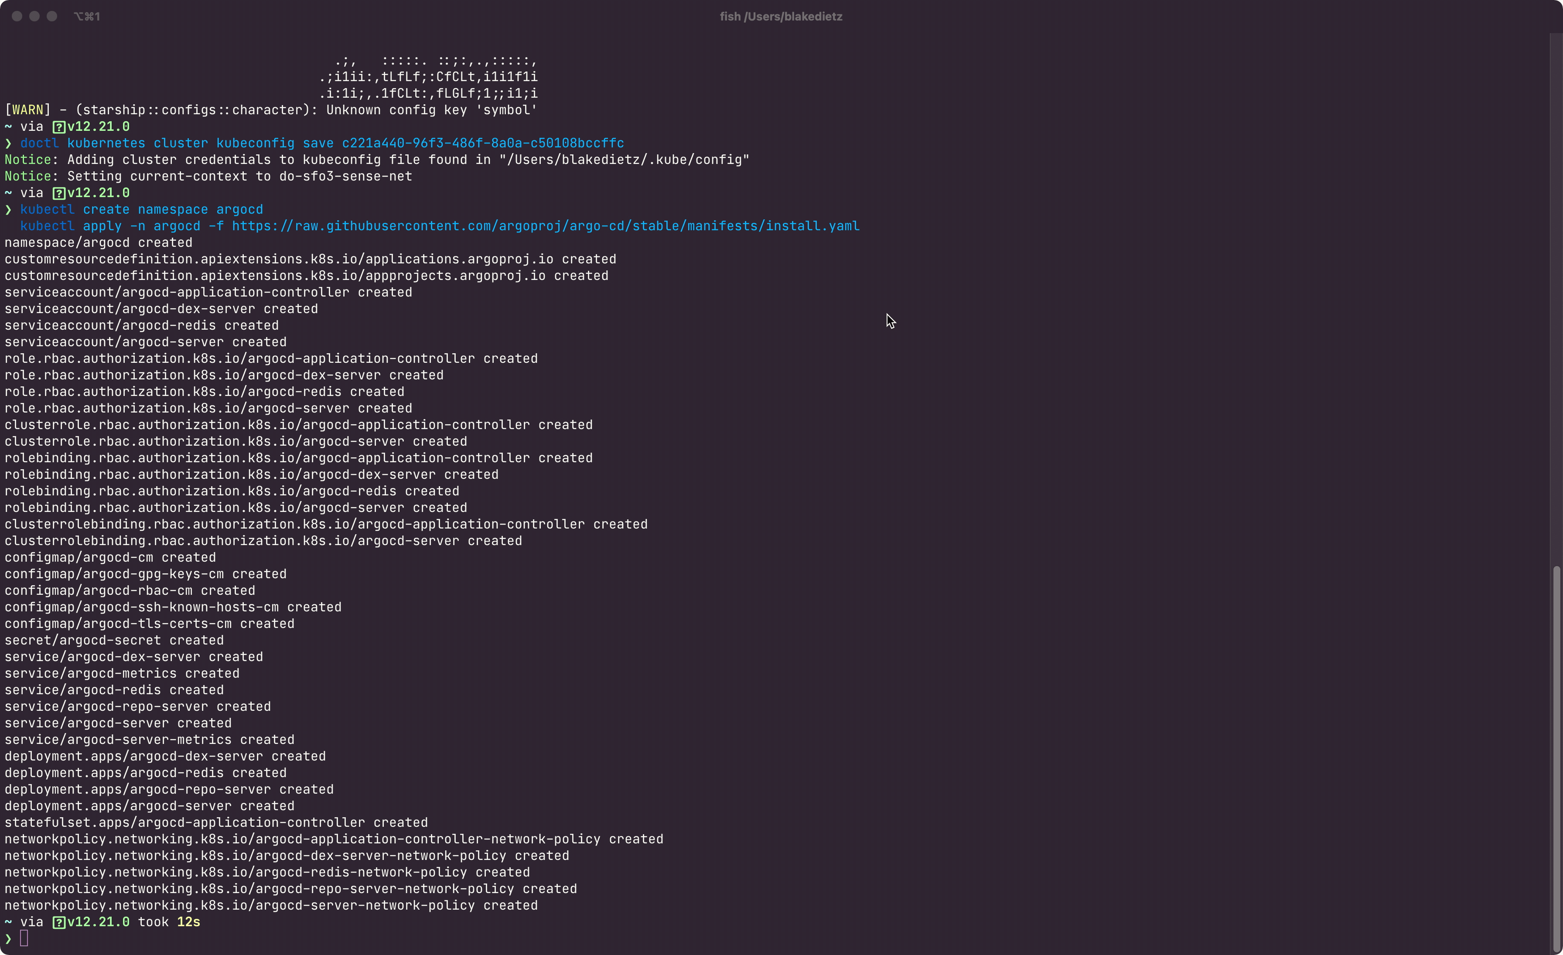This screenshot has height=955, width=1563.
Task: Click 'serviceaccount/argocd-application-controller created'
Action: pos(208,292)
